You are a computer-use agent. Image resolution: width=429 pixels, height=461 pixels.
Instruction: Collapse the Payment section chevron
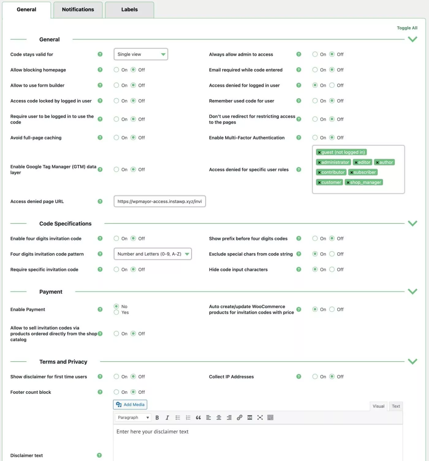412,292
